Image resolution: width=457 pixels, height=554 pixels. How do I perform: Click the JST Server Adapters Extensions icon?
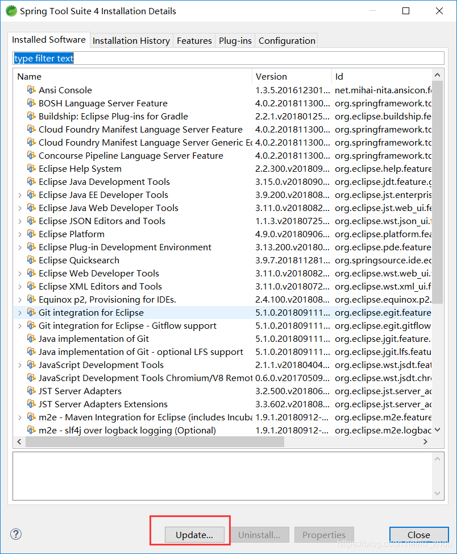click(x=31, y=404)
